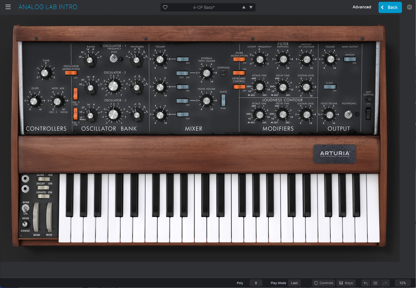The image size is (416, 288).
Task: Open Play Mode dropdown showing Last
Action: (x=294, y=283)
